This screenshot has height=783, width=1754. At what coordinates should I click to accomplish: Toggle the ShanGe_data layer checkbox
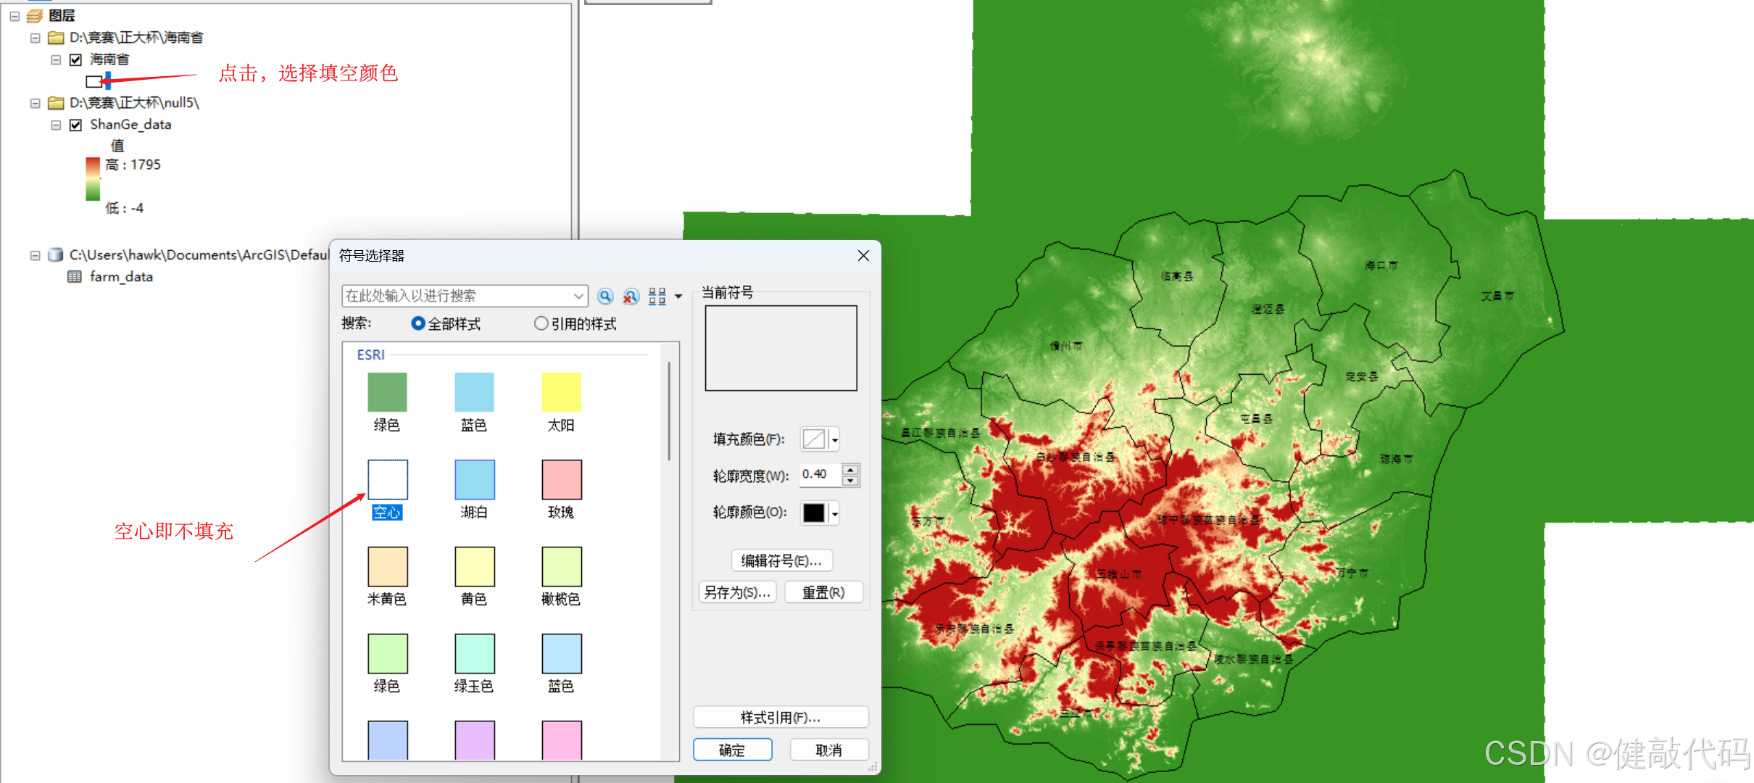[x=75, y=125]
